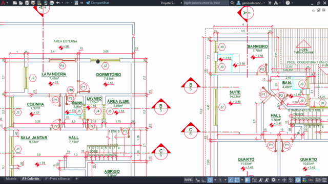The height and width of the screenshot is (184, 328).
Task: Expand the redo history dropdown
Action: click(x=71, y=3)
